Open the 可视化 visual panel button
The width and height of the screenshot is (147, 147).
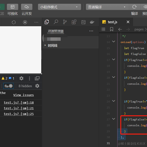coord(12,7)
